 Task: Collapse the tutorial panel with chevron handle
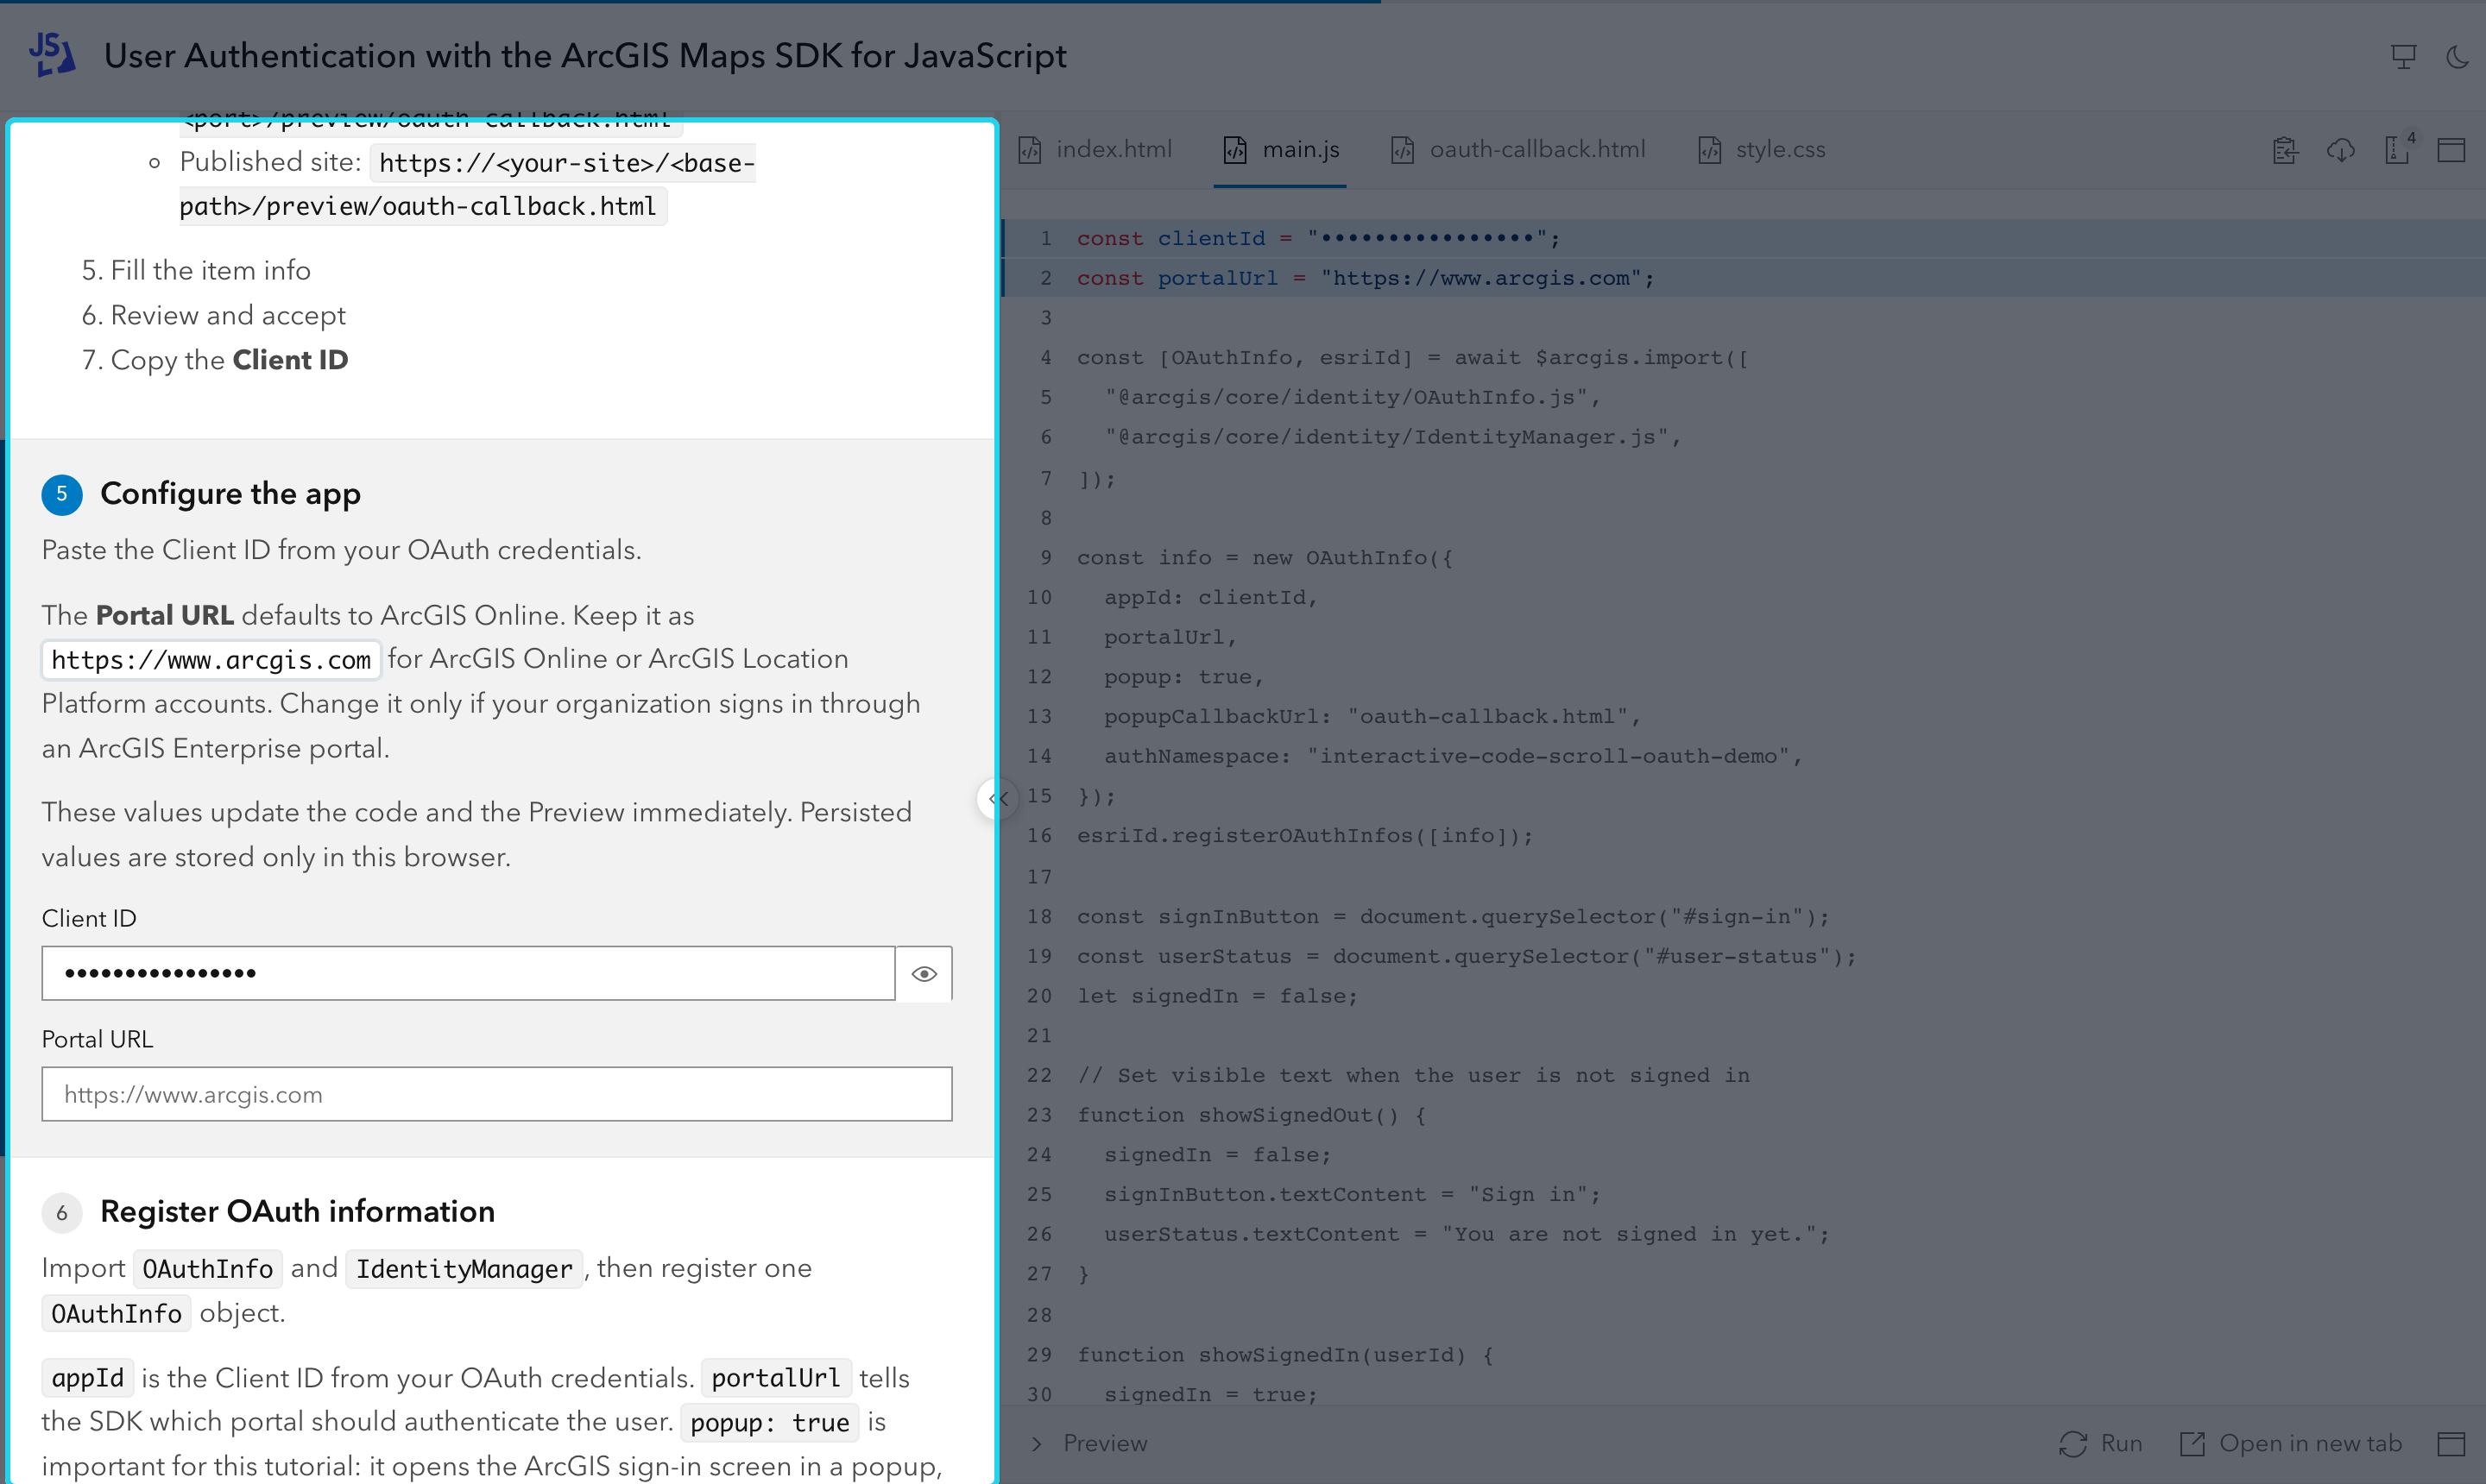pos(996,798)
